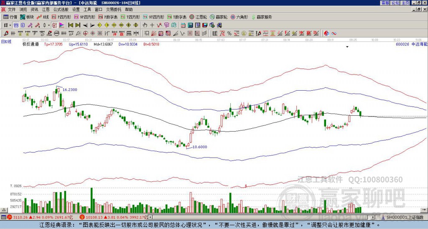Click the colorful flag icon

[62, 25]
